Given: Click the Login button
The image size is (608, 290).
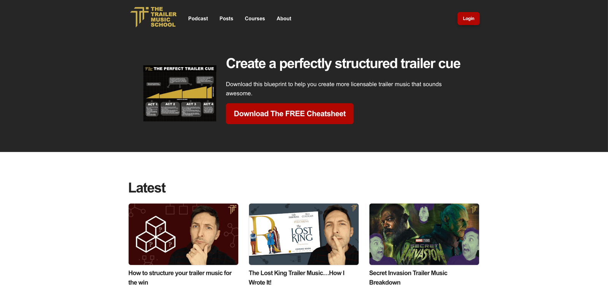Looking at the screenshot, I should (x=469, y=19).
